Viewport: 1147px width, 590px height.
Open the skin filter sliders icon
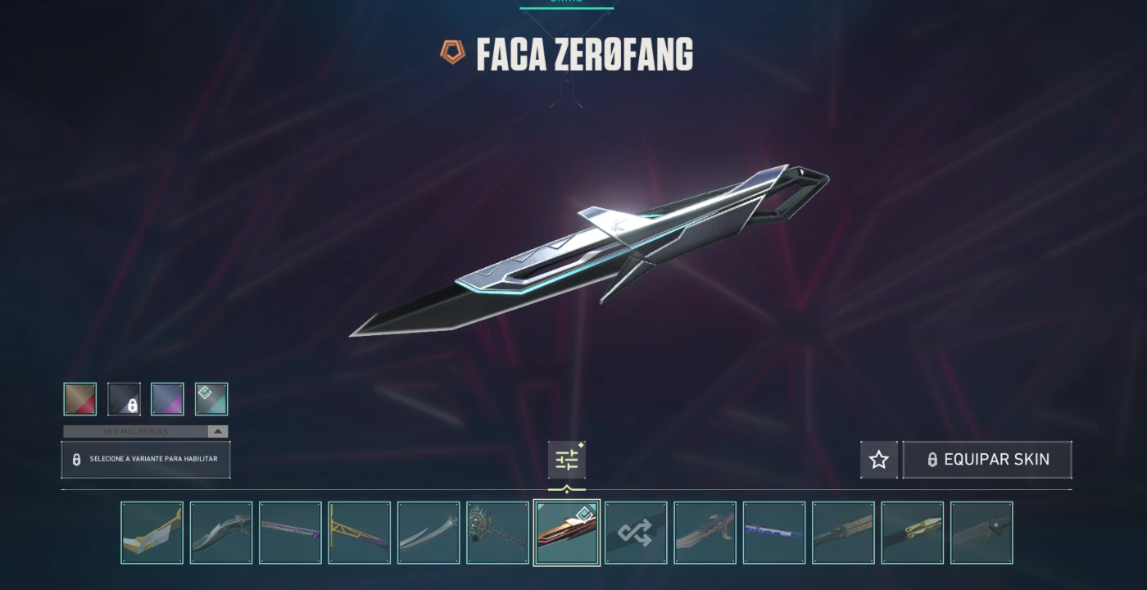(567, 460)
